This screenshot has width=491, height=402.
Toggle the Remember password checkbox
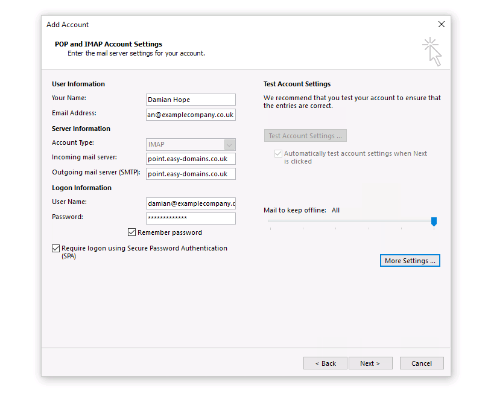click(x=132, y=232)
